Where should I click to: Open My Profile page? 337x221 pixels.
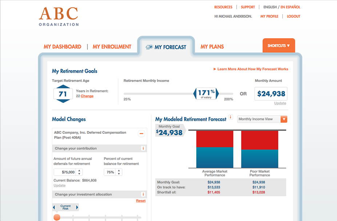[x=269, y=16]
